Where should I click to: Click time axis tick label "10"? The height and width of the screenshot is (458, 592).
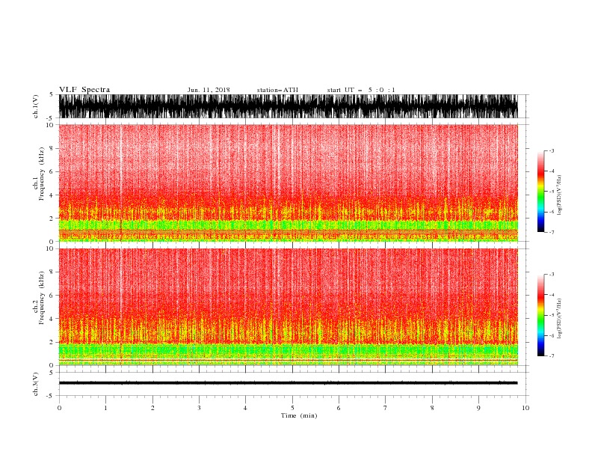click(x=525, y=408)
